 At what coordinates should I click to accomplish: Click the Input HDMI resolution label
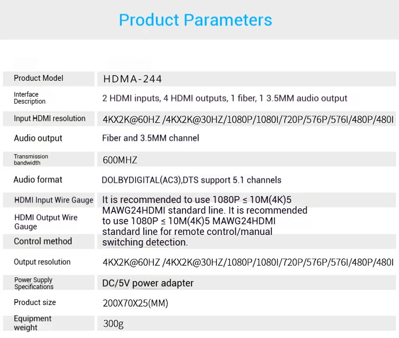(x=49, y=119)
